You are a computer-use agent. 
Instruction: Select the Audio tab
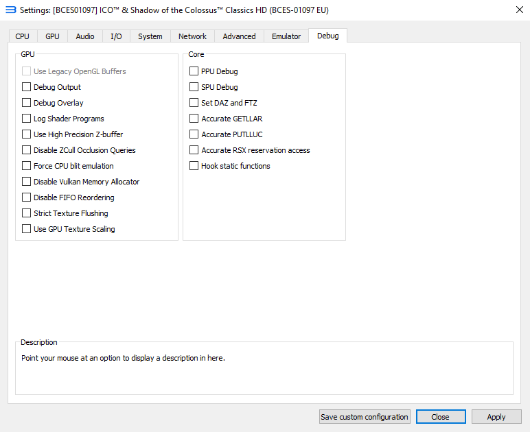tap(85, 36)
